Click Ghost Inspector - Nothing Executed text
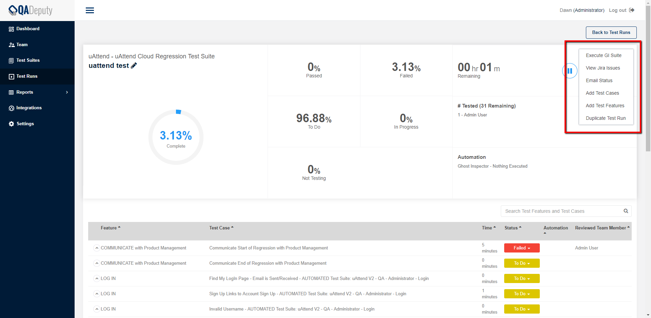The image size is (651, 318). (x=492, y=166)
